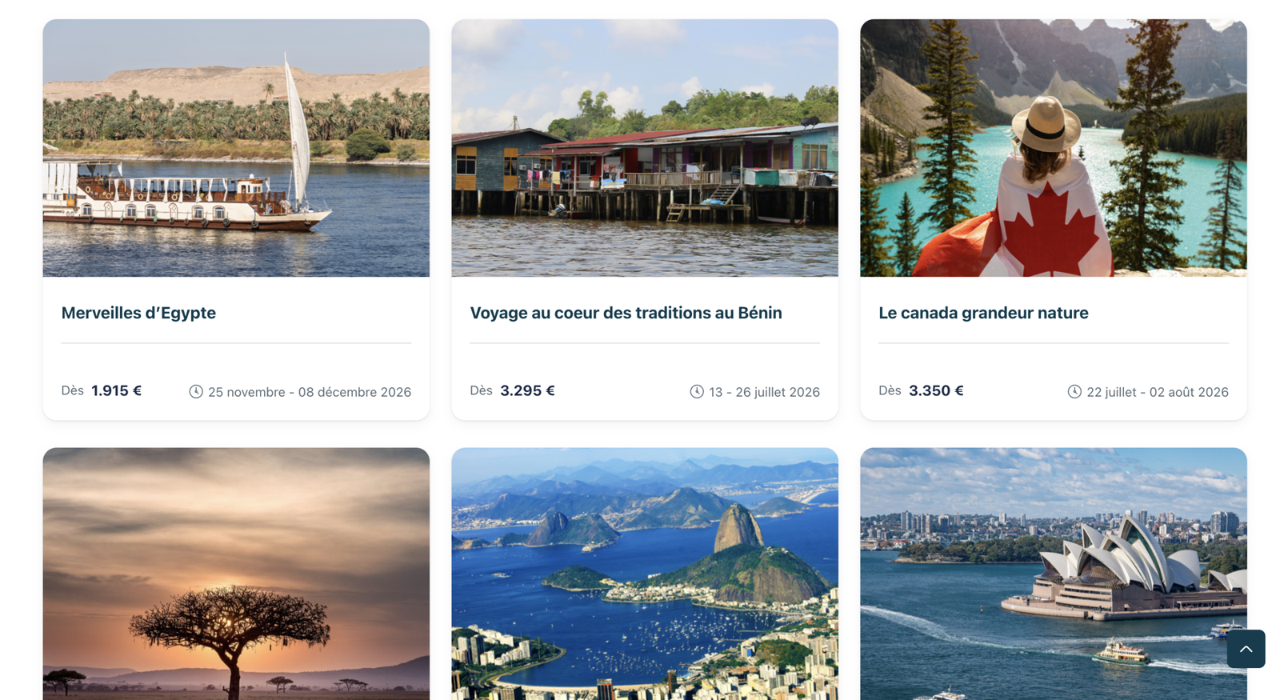Open the acacia tree sunset photo
Screen dimensions: 1280x700
[x=236, y=574]
